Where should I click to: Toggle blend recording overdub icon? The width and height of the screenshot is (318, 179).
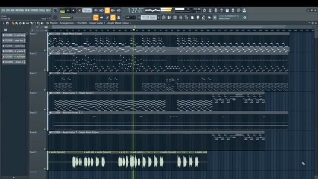pyautogui.click(x=113, y=10)
